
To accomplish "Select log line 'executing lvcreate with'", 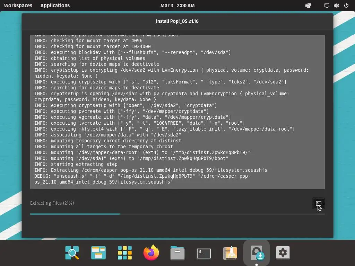I will tap(139, 123).
